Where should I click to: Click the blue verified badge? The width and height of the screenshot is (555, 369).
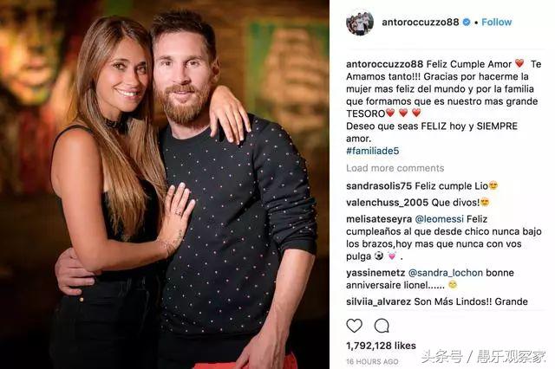tap(467, 22)
